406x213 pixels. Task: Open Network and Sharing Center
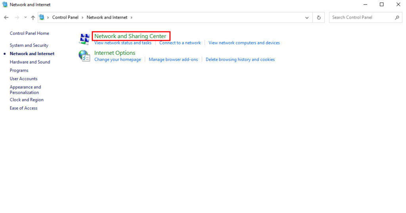click(130, 36)
